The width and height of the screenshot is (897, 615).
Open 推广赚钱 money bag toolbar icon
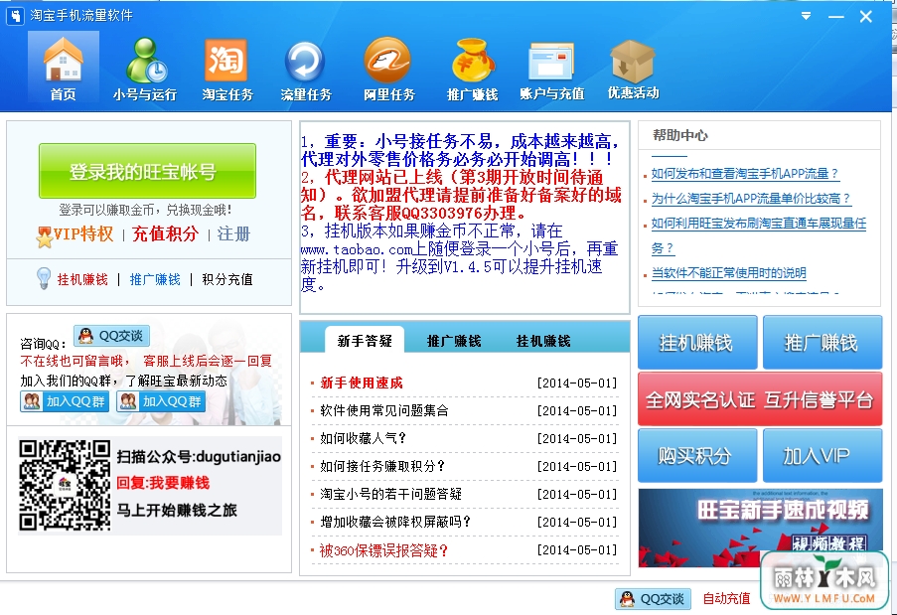472,68
